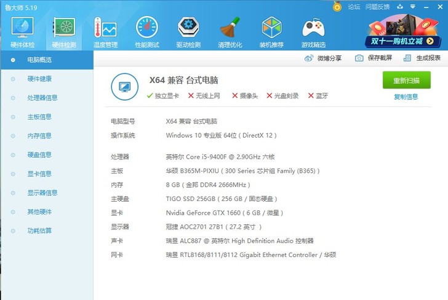Click the GeForce GTX 1660 graphics value
448x300 pixels.
click(x=224, y=213)
